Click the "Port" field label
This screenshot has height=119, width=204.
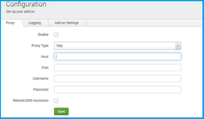(45, 68)
